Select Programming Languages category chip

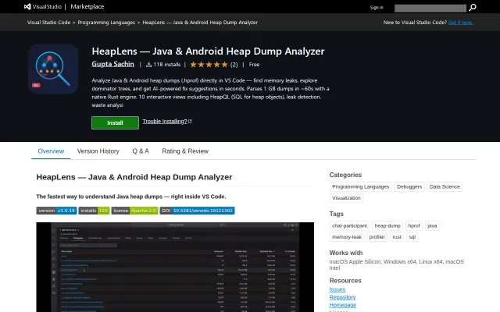tap(361, 187)
